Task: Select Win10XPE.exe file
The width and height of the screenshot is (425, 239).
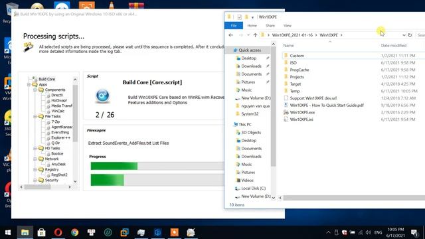Action: point(302,112)
